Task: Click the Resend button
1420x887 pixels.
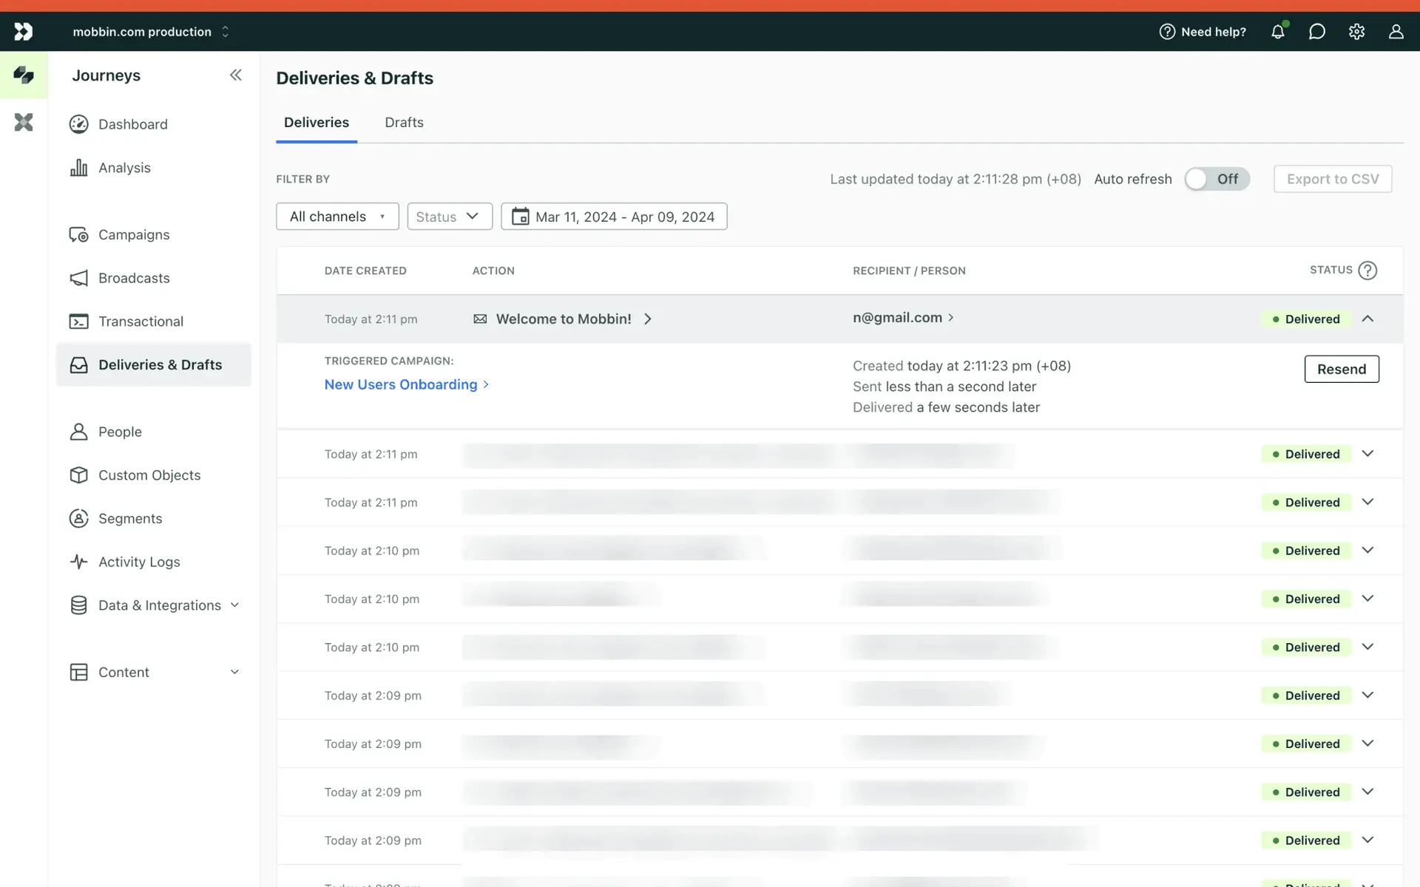Action: pyautogui.click(x=1341, y=369)
